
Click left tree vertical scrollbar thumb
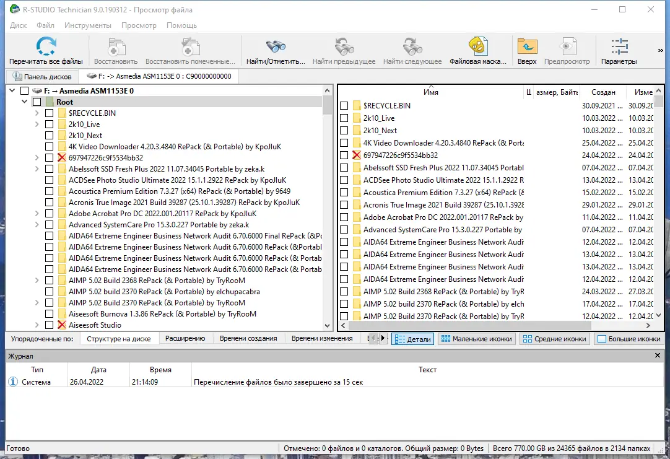click(x=328, y=105)
